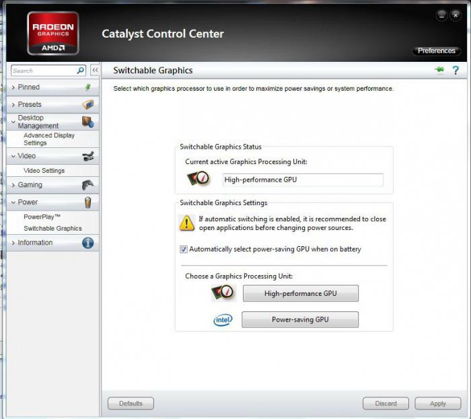Toggle automatic power-saving GPU on battery checkbox
The image size is (471, 419).
pos(184,249)
